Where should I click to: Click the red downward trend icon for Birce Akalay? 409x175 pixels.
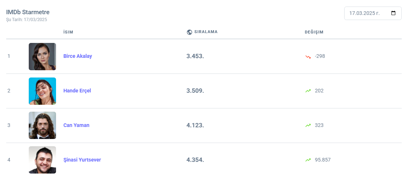308,56
